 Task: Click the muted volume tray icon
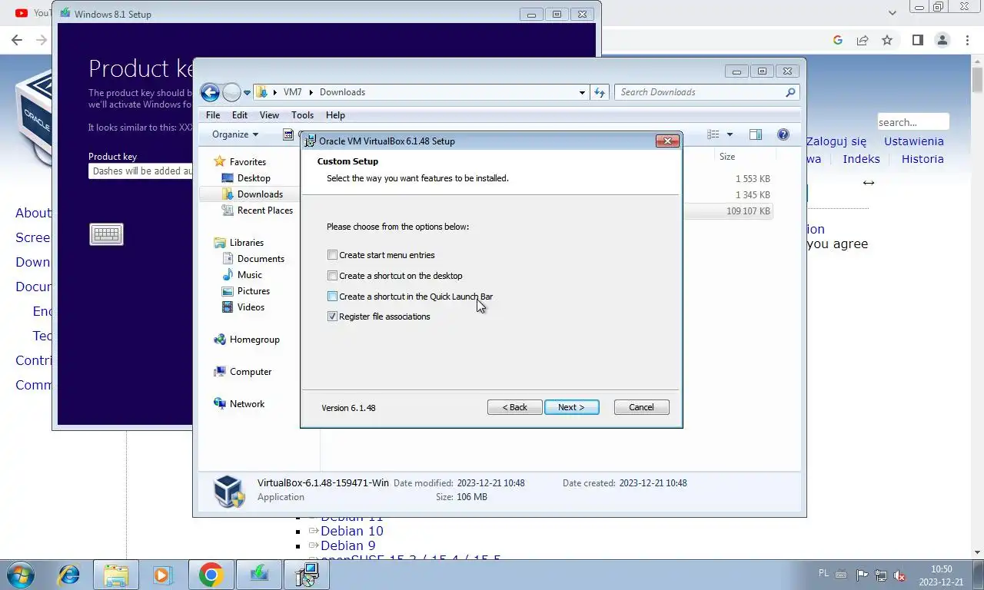tap(899, 575)
